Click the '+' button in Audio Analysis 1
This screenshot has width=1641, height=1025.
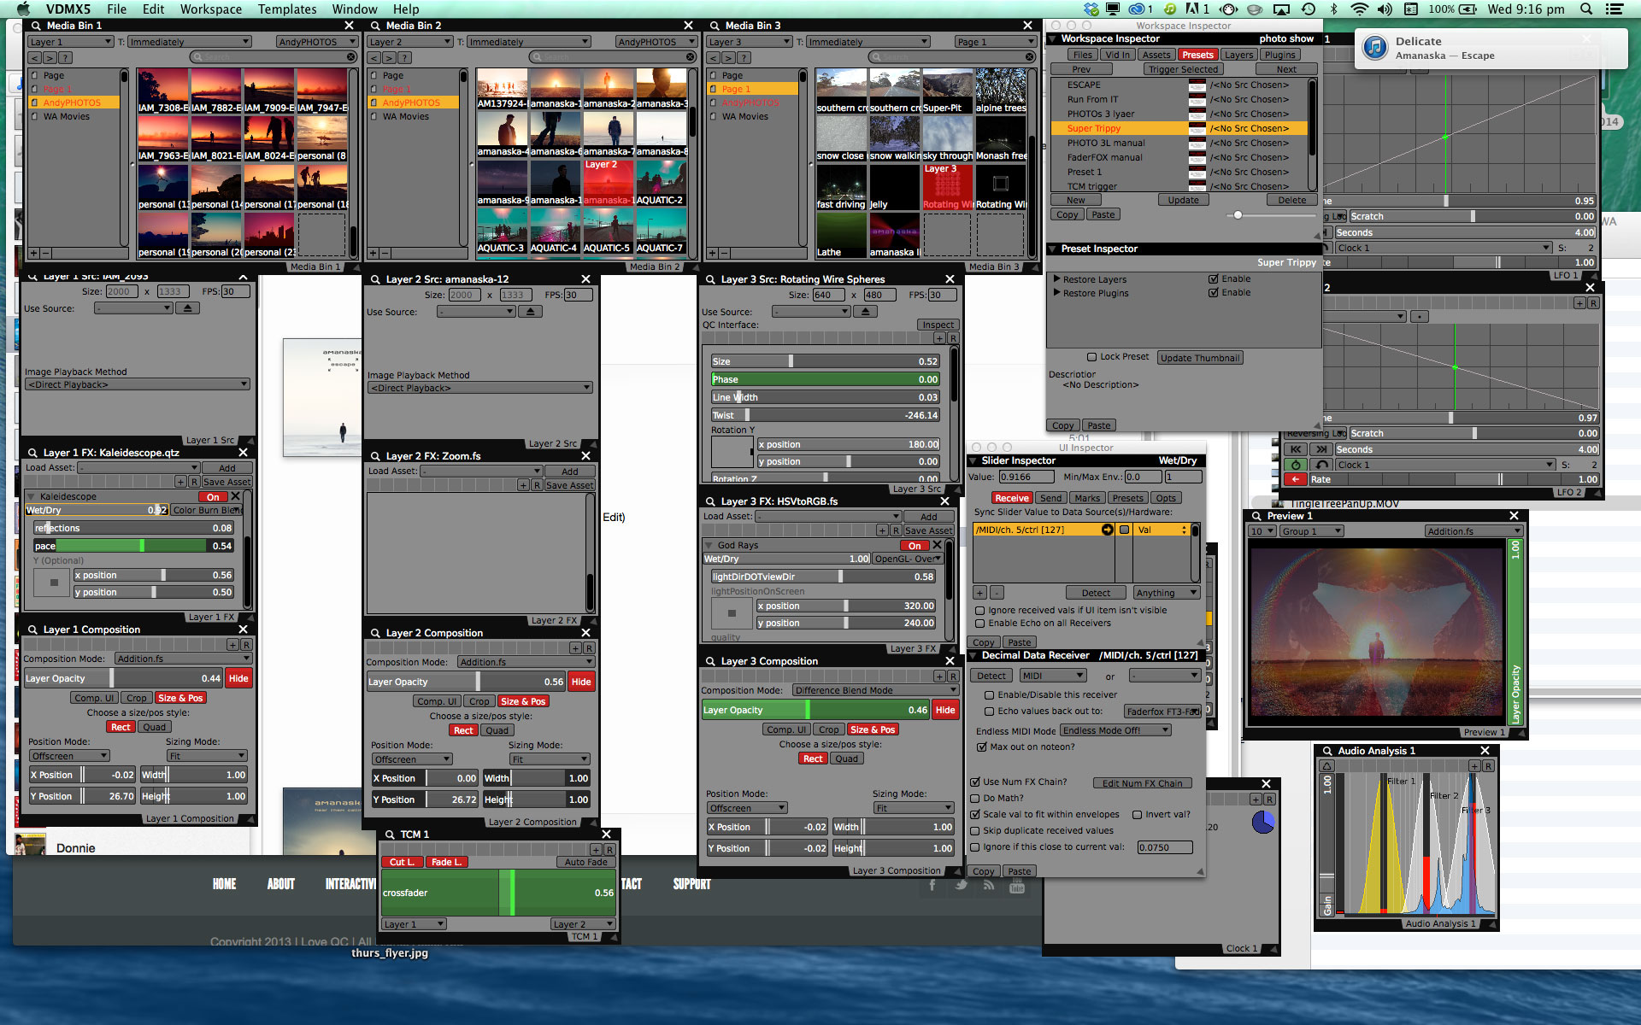pyautogui.click(x=1473, y=766)
